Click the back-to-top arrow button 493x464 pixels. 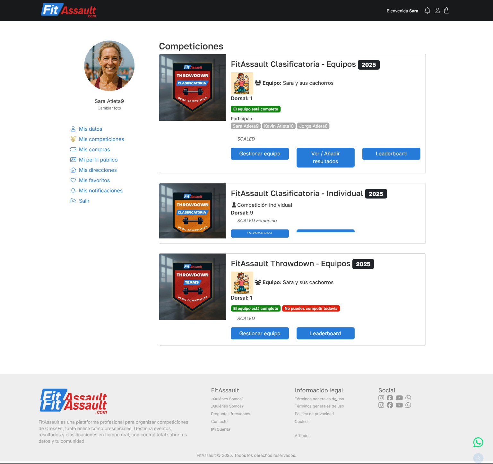click(478, 458)
